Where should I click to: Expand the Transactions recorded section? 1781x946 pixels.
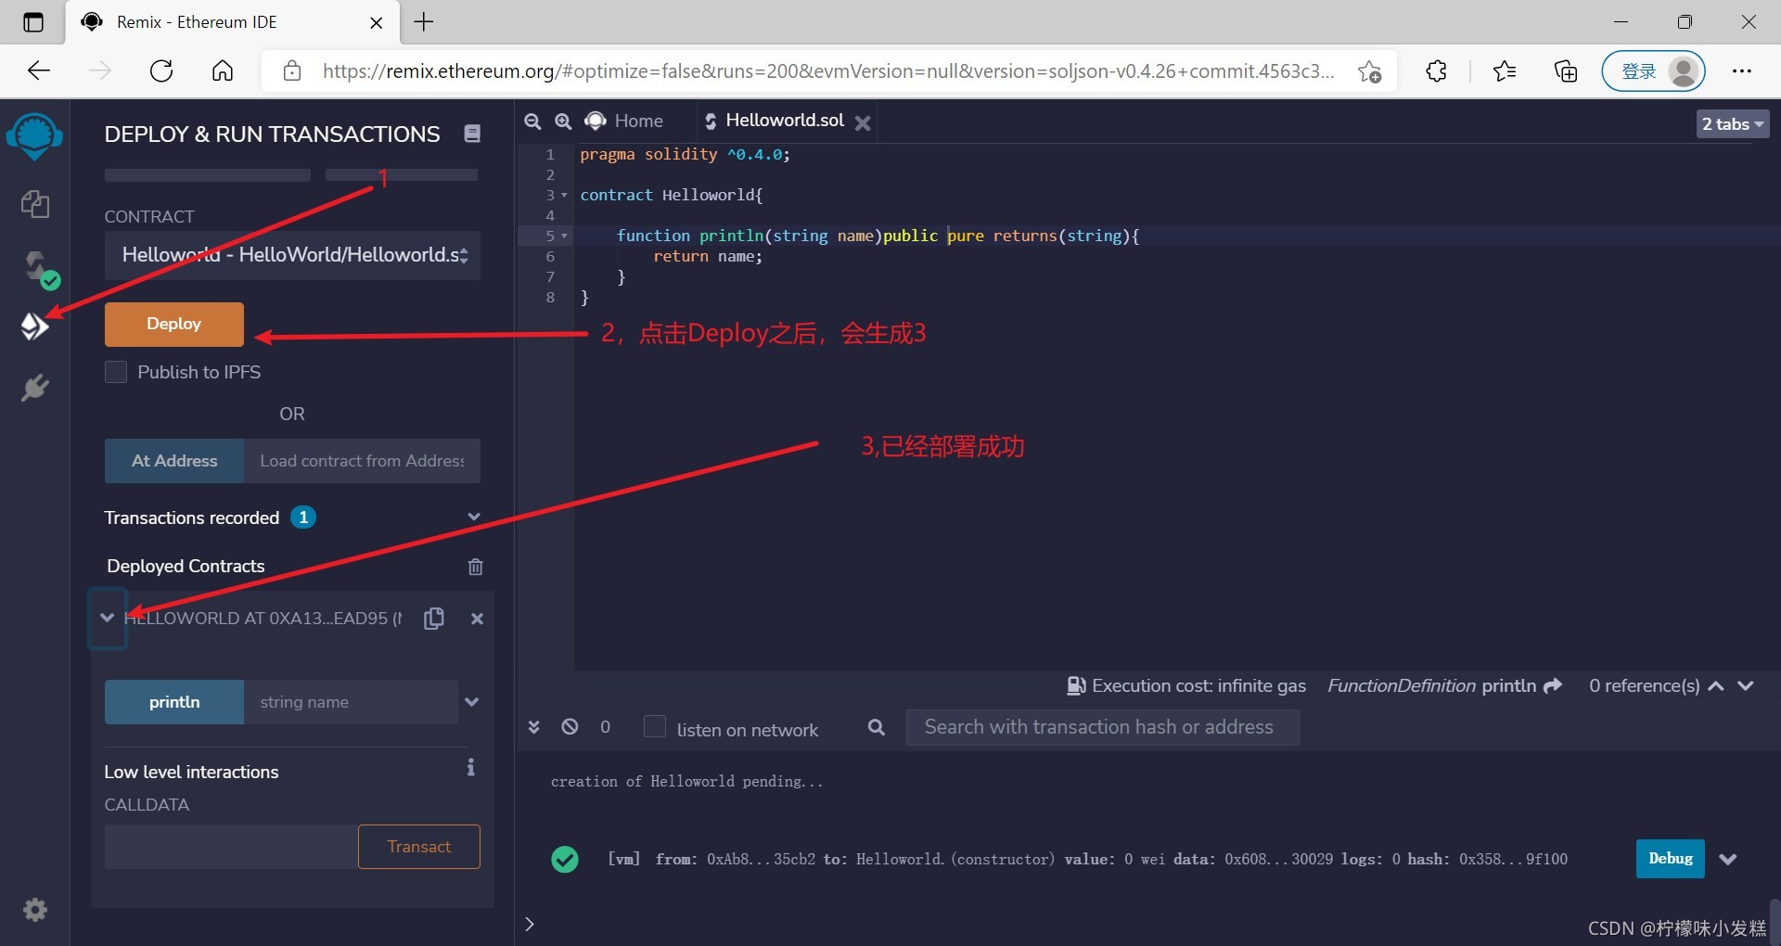coord(474,517)
